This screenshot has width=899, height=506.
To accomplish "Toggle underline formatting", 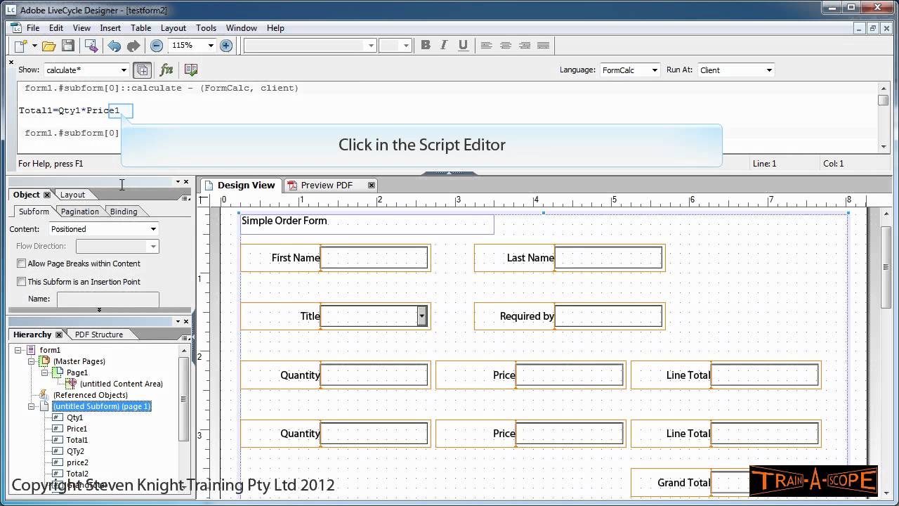I will [x=463, y=45].
